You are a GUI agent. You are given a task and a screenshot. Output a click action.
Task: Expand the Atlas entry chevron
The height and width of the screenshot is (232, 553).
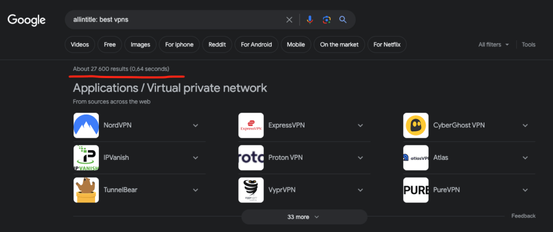tap(525, 158)
